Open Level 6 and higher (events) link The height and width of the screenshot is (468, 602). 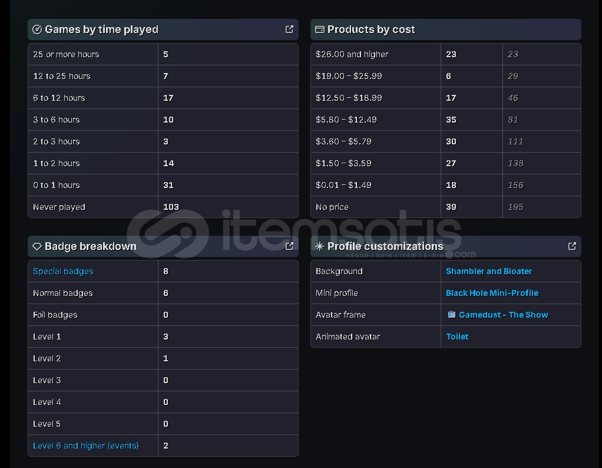(x=86, y=446)
